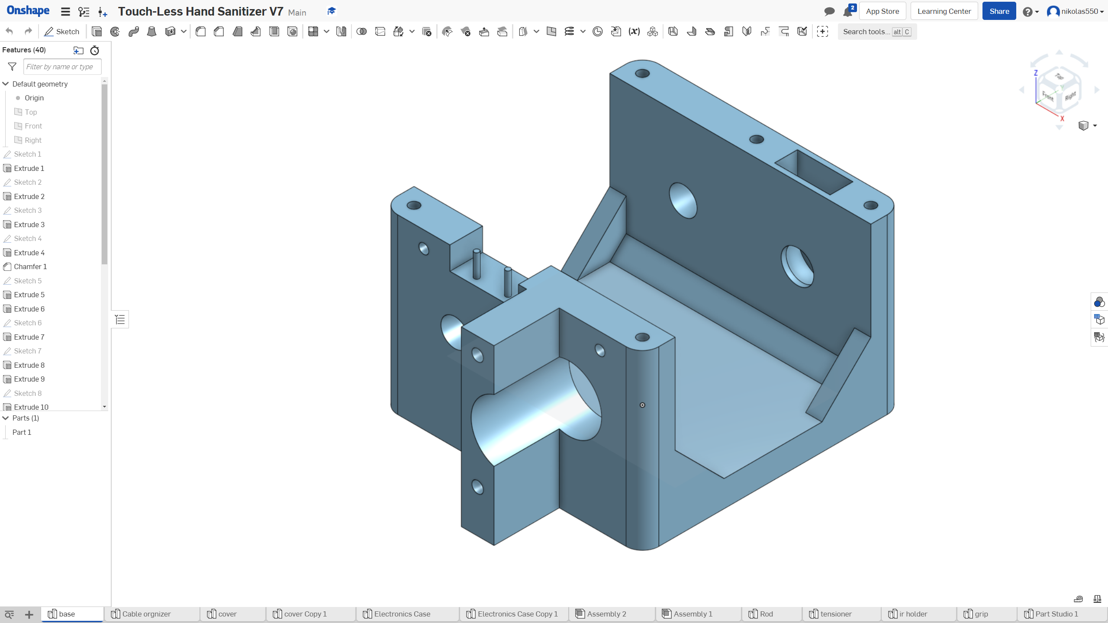The height and width of the screenshot is (623, 1108).
Task: Click the Share button
Action: point(999,11)
